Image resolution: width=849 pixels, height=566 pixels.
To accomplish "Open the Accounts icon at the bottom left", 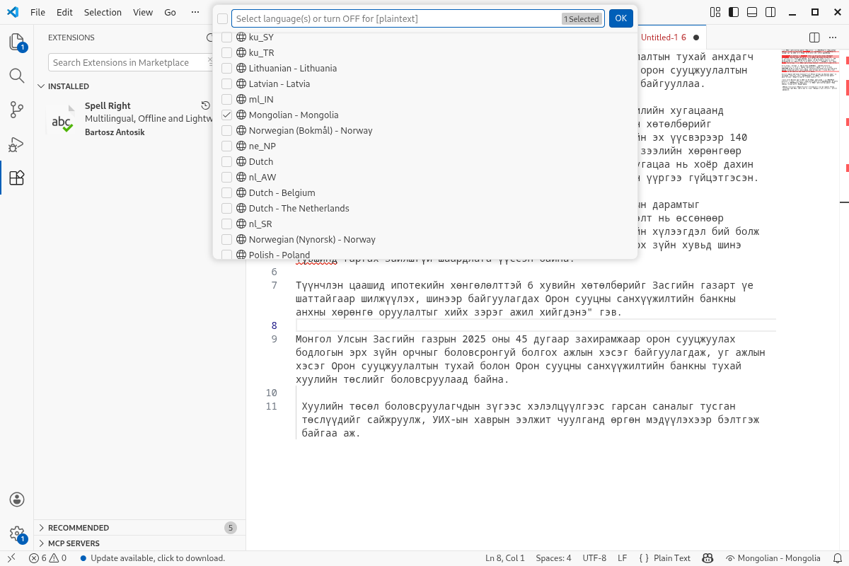I will point(17,499).
